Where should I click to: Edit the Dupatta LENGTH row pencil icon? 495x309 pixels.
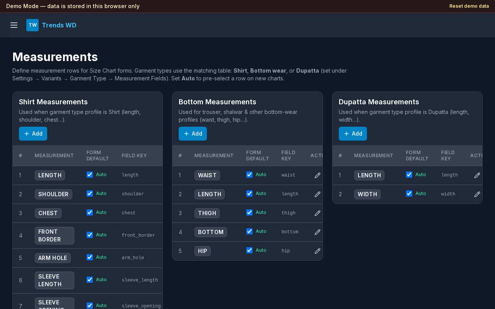click(x=477, y=175)
